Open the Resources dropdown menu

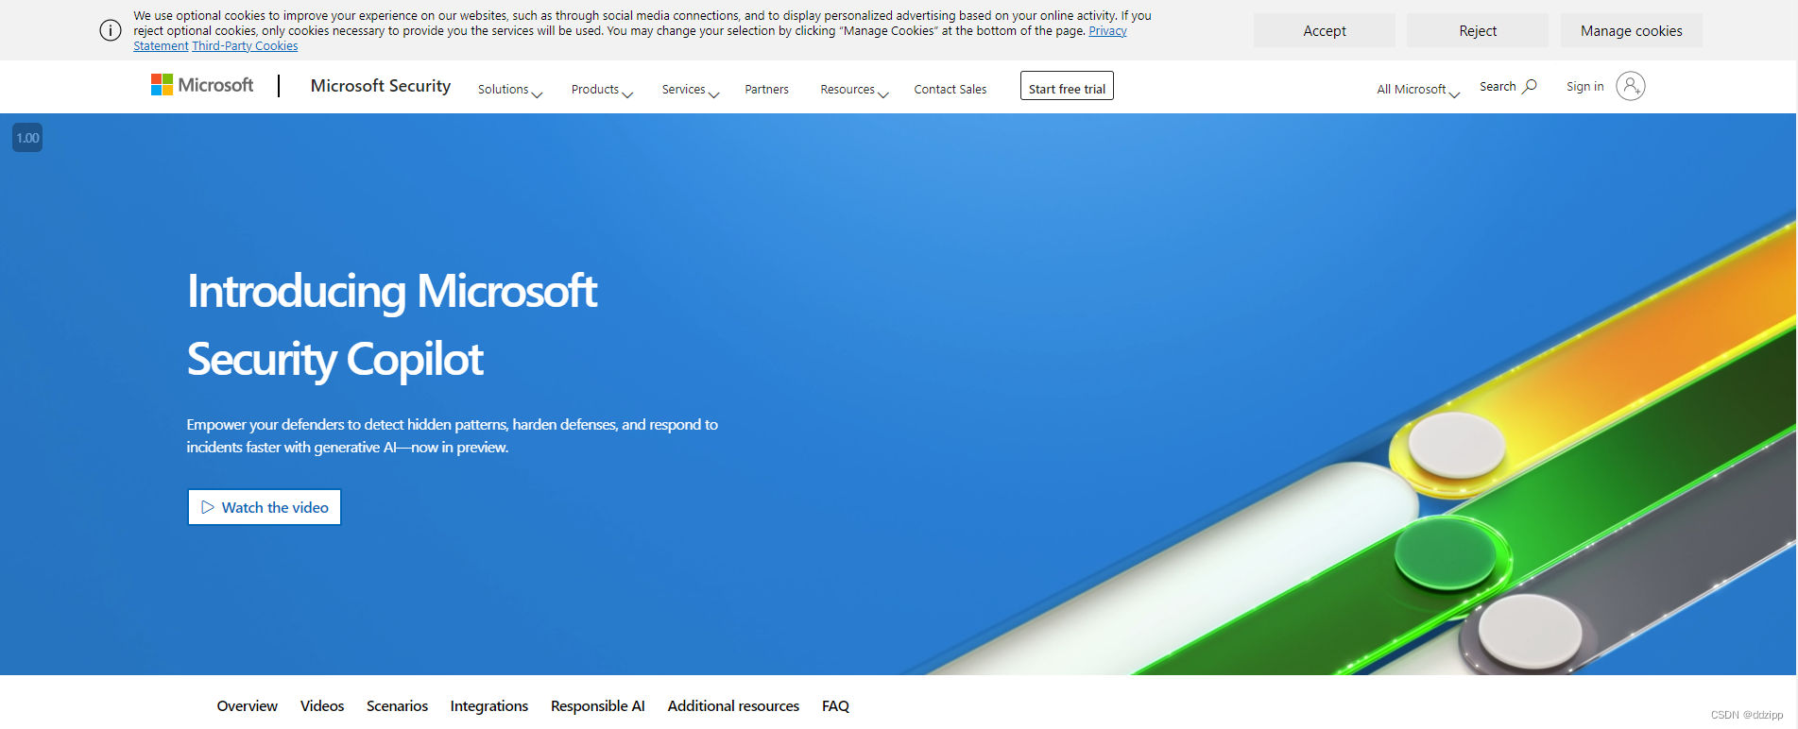coord(855,90)
